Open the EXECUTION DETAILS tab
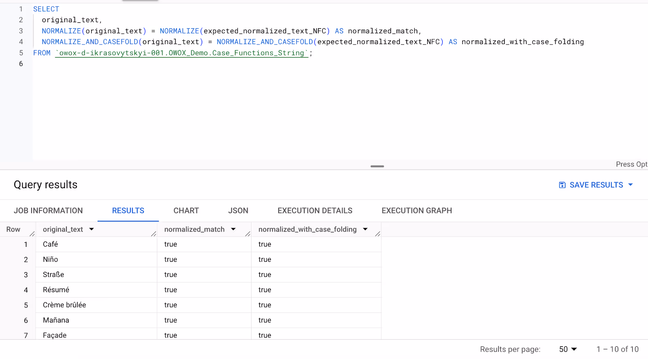The height and width of the screenshot is (359, 648). coord(315,210)
